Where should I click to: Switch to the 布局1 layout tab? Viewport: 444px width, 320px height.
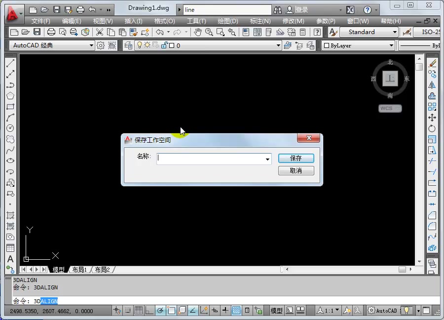[x=79, y=269]
